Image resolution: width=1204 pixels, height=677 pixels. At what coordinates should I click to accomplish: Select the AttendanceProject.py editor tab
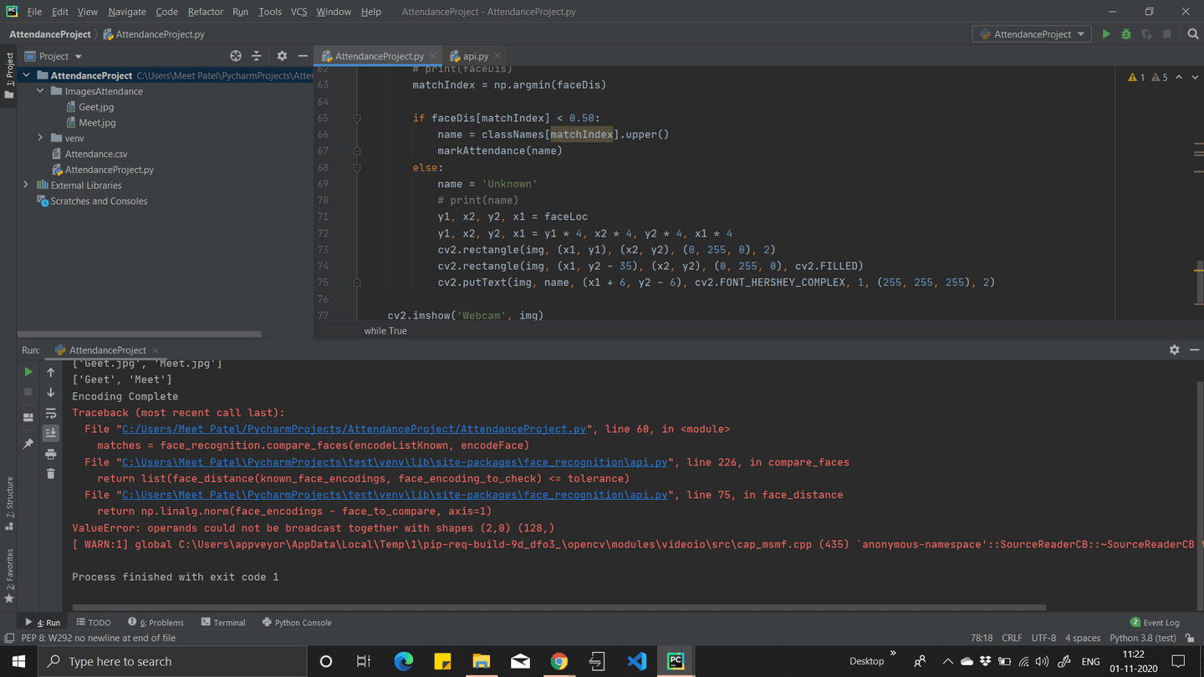coord(379,56)
